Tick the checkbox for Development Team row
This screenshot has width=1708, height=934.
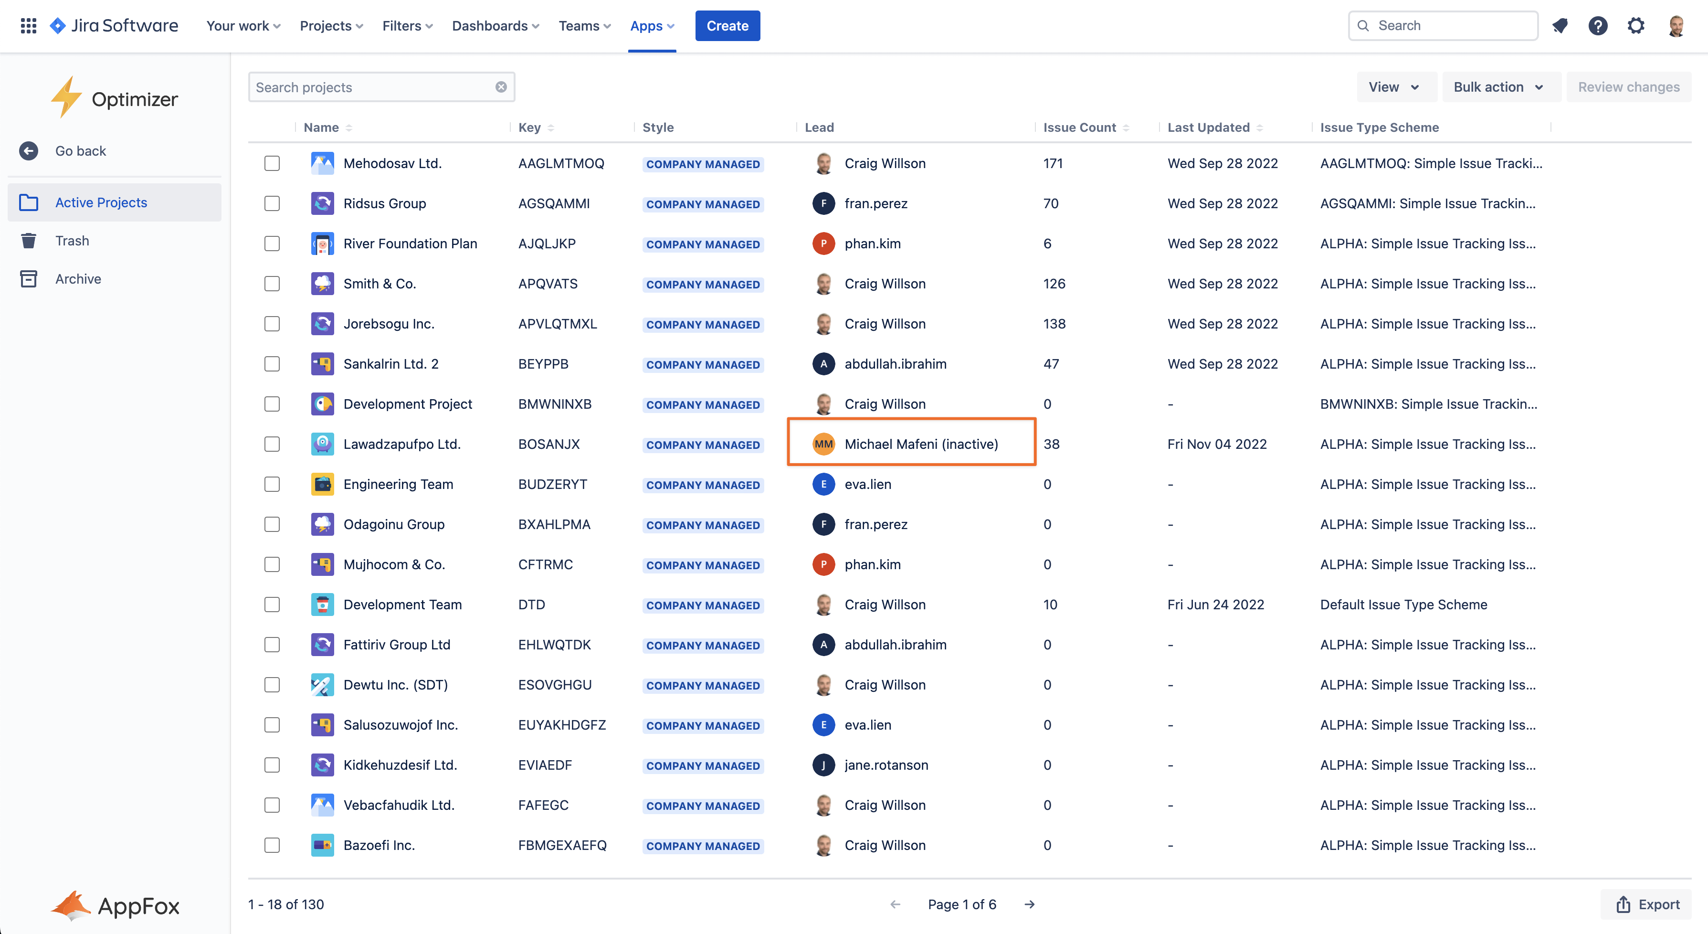(272, 605)
